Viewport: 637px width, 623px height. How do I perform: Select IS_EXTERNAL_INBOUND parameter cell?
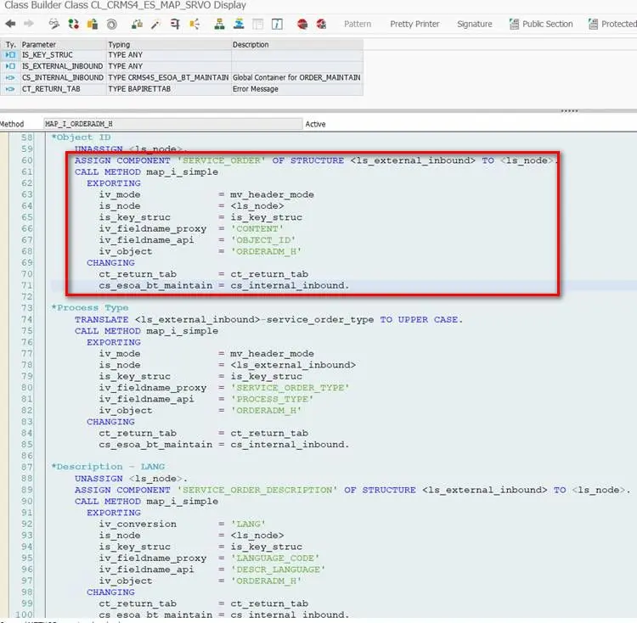point(63,66)
